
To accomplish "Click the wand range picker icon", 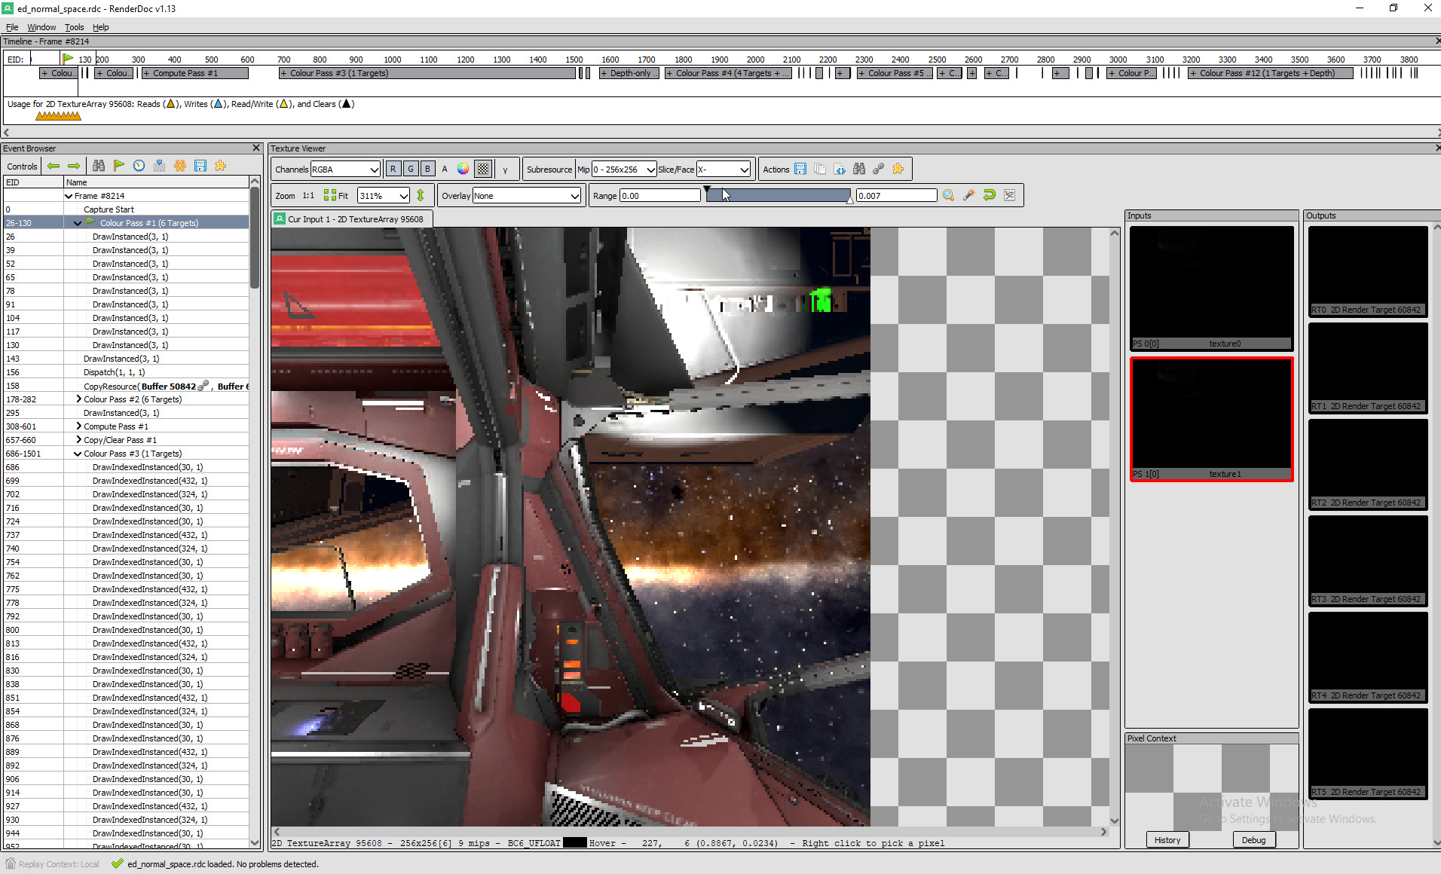I will 969,195.
